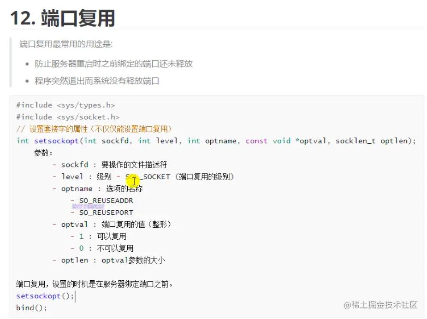
Task: Click the 'SO_REUSEADDR' option
Action: pos(106,201)
